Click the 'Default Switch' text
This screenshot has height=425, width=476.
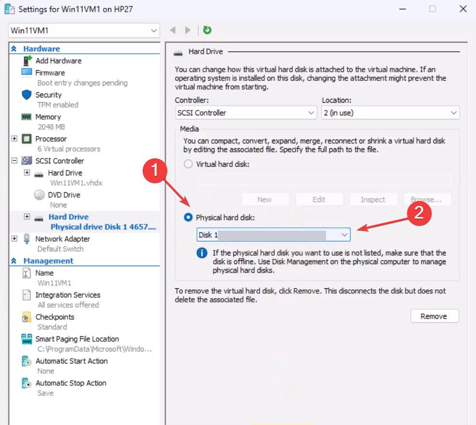click(x=60, y=249)
